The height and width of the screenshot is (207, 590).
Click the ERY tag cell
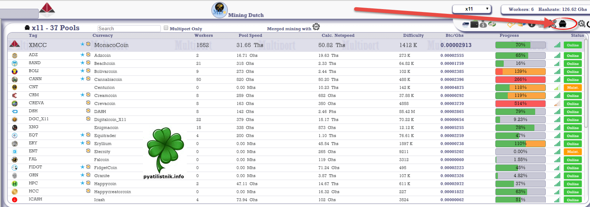click(33, 143)
